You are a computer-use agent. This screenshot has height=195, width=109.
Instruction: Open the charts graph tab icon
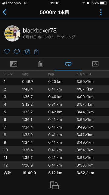point(95,64)
